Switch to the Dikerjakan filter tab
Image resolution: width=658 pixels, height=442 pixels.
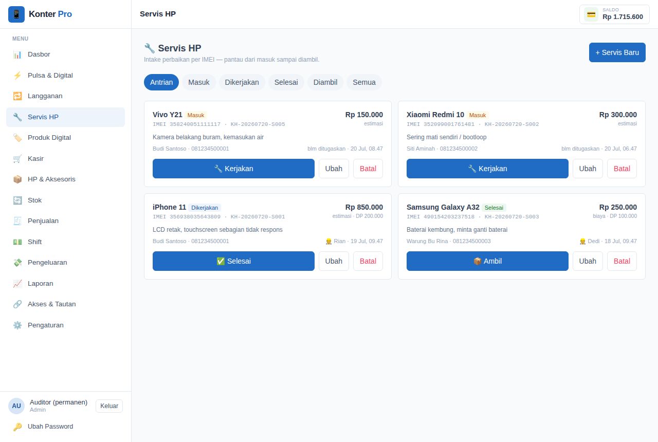point(242,82)
